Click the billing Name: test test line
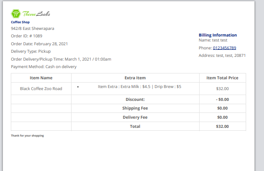Viewport: 264px width, 171px height. (x=213, y=40)
